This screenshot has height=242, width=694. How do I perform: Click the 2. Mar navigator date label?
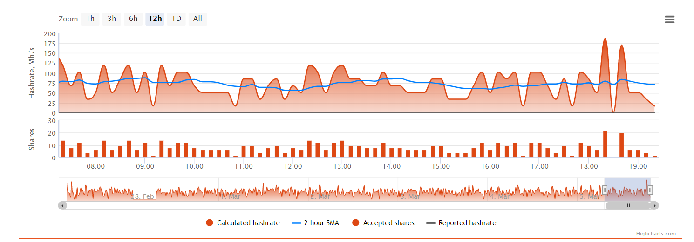point(320,196)
